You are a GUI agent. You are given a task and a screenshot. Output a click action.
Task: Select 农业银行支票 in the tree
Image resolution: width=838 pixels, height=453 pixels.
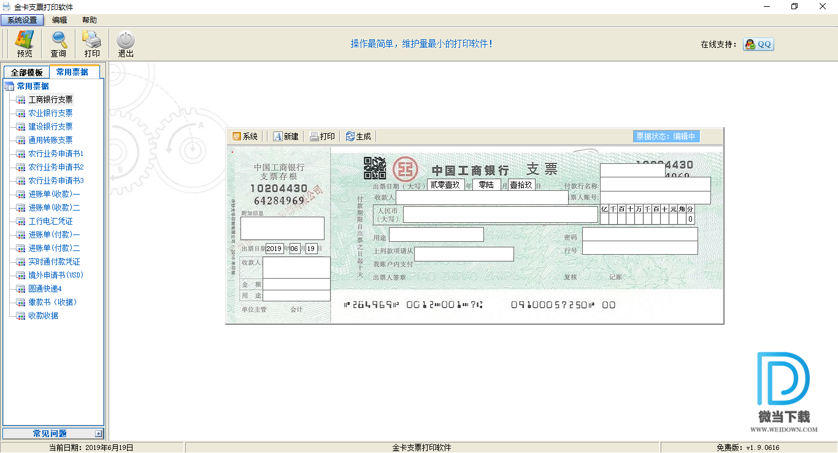(x=50, y=113)
